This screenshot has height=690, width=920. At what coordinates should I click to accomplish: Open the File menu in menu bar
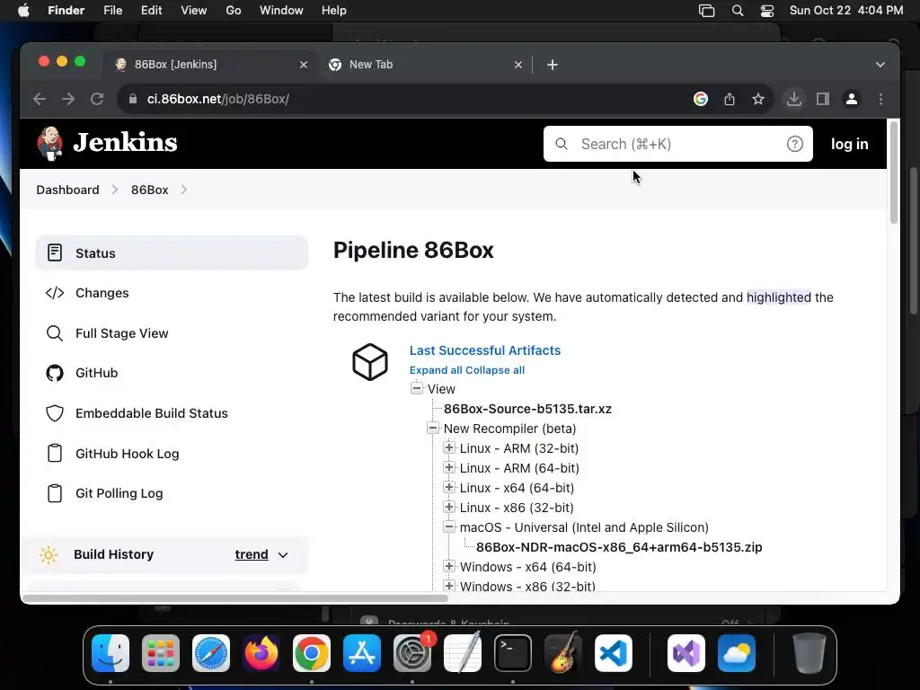[112, 11]
